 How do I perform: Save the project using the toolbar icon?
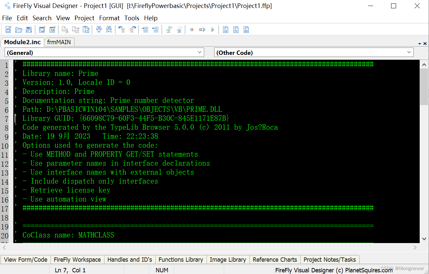(29, 30)
